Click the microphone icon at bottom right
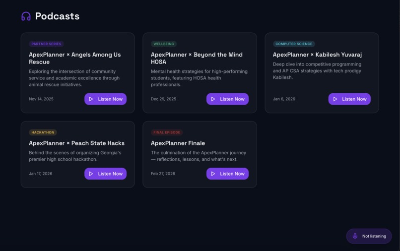This screenshot has width=400, height=251. pyautogui.click(x=355, y=236)
